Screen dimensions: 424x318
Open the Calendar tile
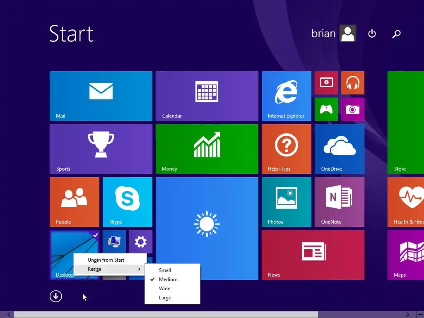pos(207,96)
